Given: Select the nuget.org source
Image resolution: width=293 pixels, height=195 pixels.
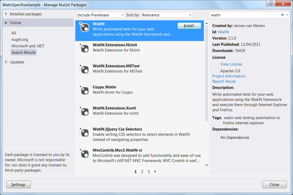Looking at the screenshot, I should coord(20,39).
